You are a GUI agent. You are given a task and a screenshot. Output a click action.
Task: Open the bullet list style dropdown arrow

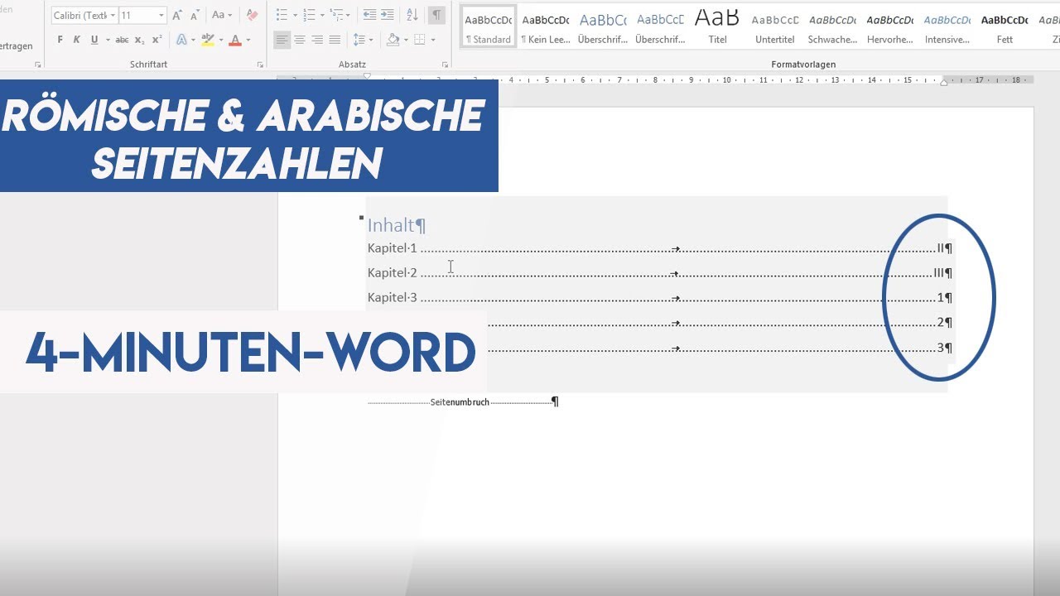[294, 15]
